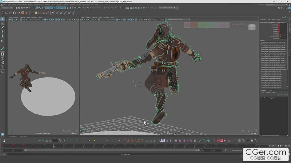Toggle Snap to Points magnet icon

80,8
